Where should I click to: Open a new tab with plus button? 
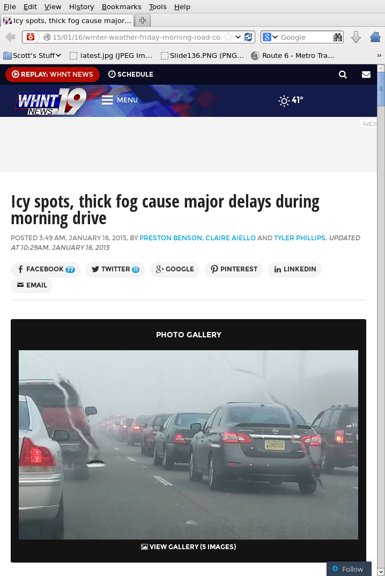click(143, 20)
